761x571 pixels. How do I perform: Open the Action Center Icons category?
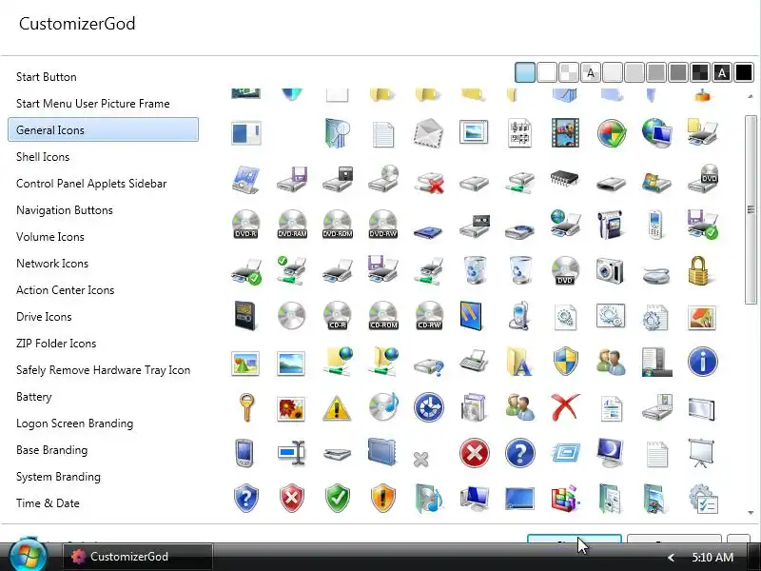(x=65, y=290)
